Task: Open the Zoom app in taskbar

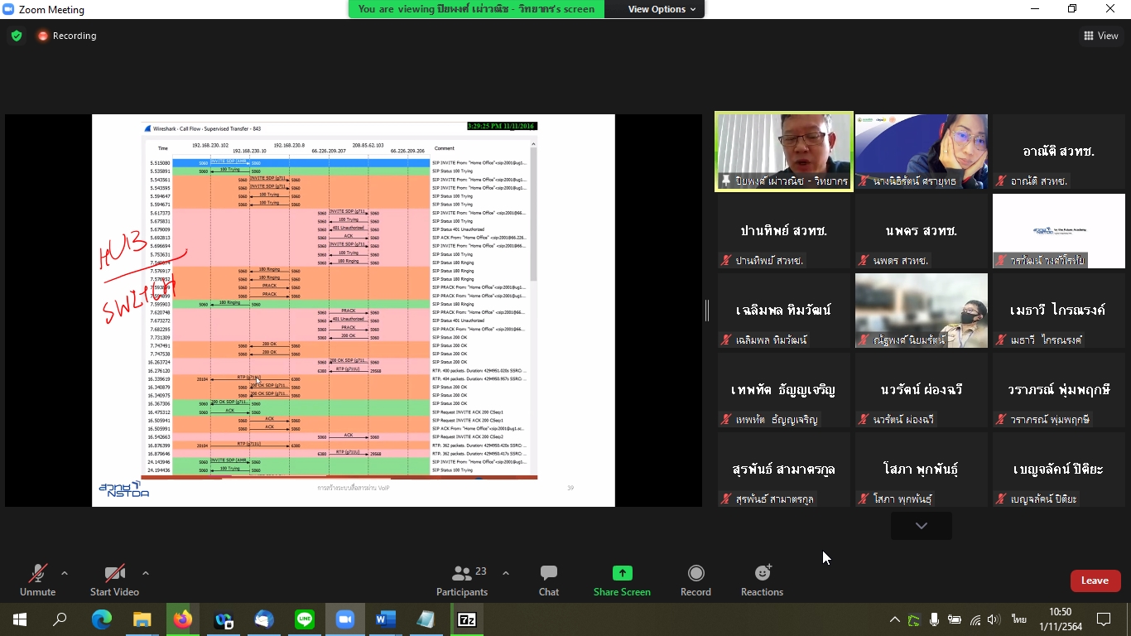Action: 344,619
